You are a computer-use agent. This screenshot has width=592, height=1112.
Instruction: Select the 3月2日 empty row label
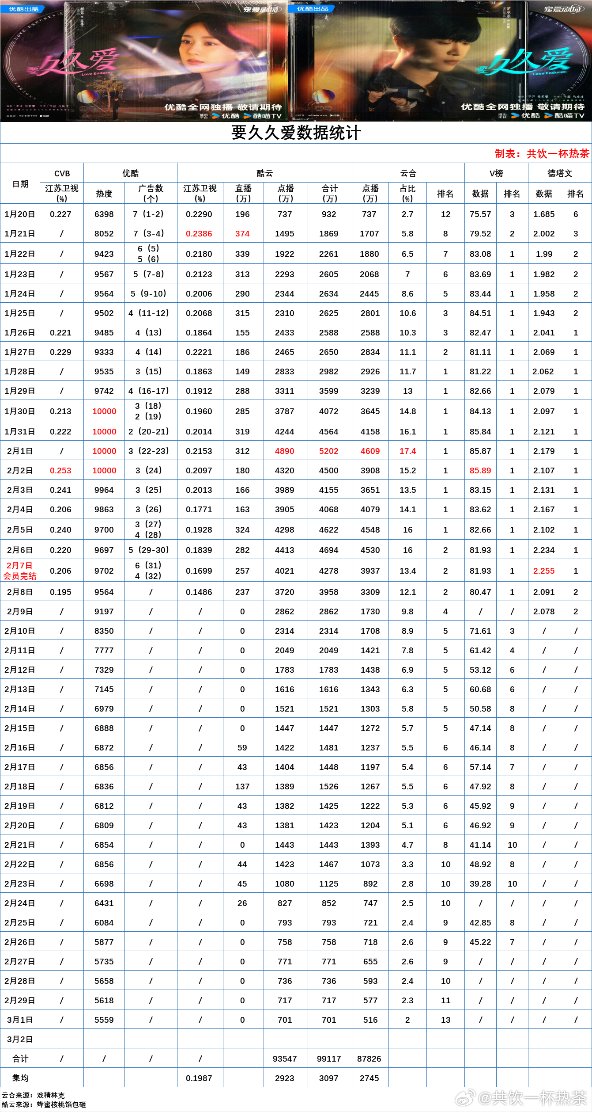point(20,1039)
